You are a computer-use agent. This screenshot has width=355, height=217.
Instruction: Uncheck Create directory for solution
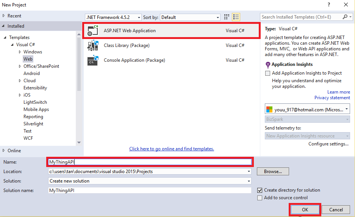(x=260, y=190)
